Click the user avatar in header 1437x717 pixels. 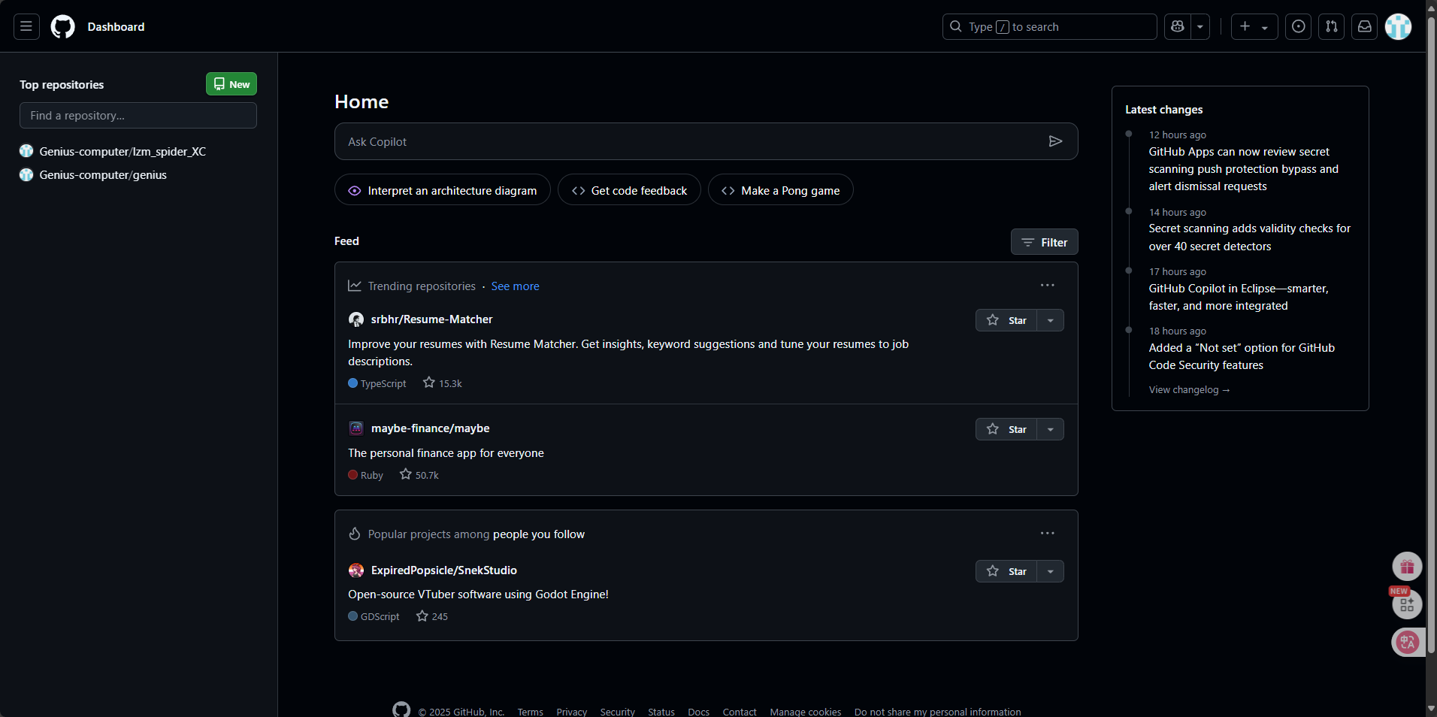click(x=1398, y=27)
